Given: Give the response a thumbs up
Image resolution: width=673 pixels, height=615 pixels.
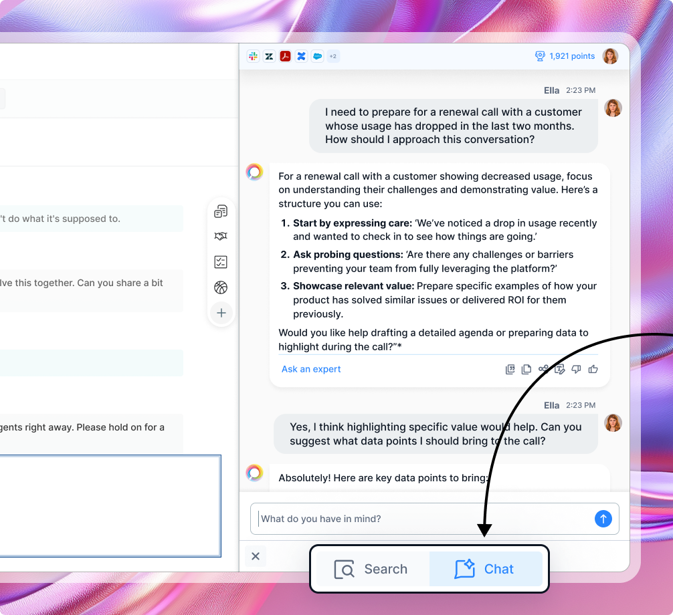Looking at the screenshot, I should pyautogui.click(x=593, y=369).
